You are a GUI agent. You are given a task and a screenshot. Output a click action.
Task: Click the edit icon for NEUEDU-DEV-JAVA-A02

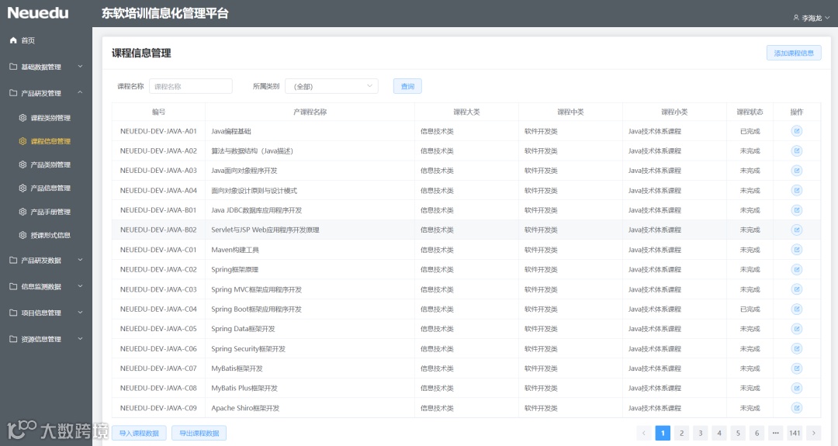click(796, 150)
